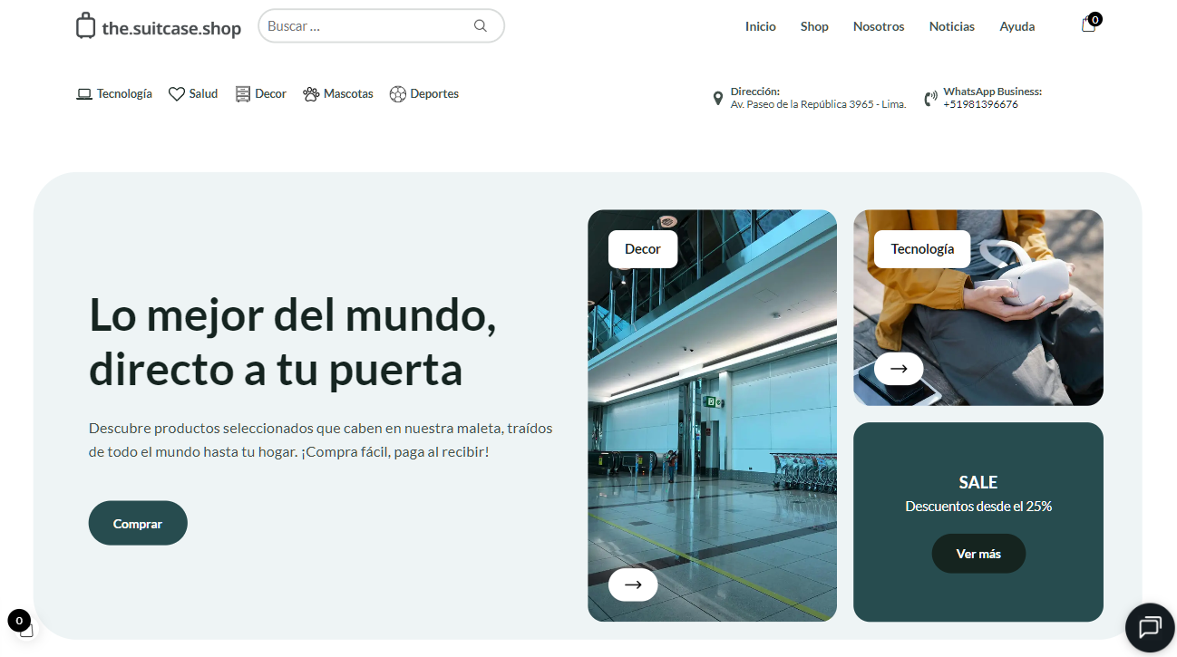Click the phone icon beside WhatsApp Business
1177x657 pixels.
(x=930, y=97)
